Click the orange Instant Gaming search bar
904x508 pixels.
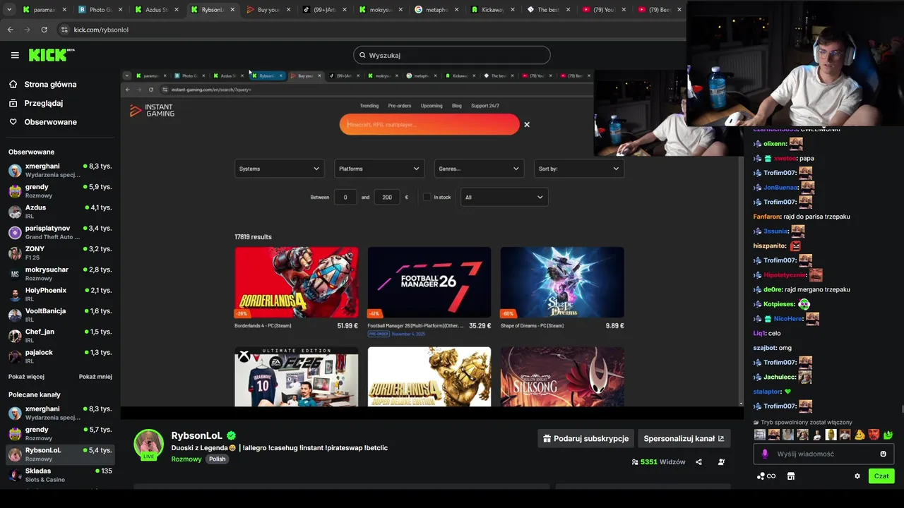point(429,125)
